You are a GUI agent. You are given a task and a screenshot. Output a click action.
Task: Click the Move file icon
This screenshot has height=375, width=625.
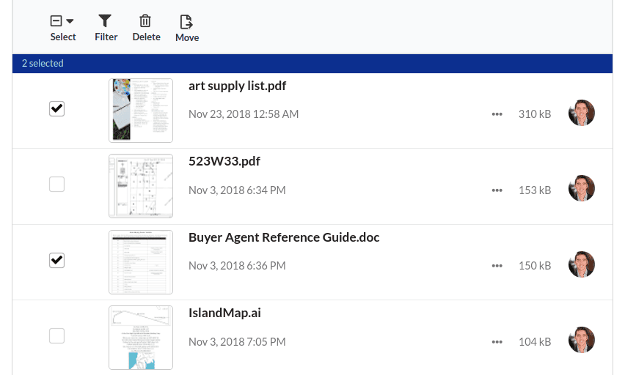pos(186,22)
